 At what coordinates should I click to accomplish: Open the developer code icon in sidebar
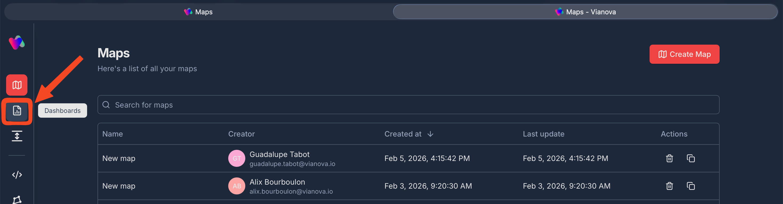pos(17,175)
